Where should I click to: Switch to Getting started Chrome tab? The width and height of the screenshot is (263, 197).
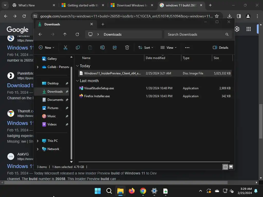point(83,5)
